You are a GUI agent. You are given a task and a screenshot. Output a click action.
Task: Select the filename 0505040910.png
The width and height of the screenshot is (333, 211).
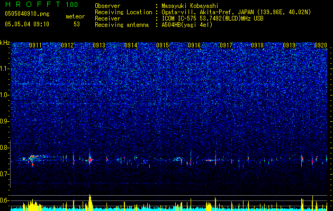click(27, 14)
